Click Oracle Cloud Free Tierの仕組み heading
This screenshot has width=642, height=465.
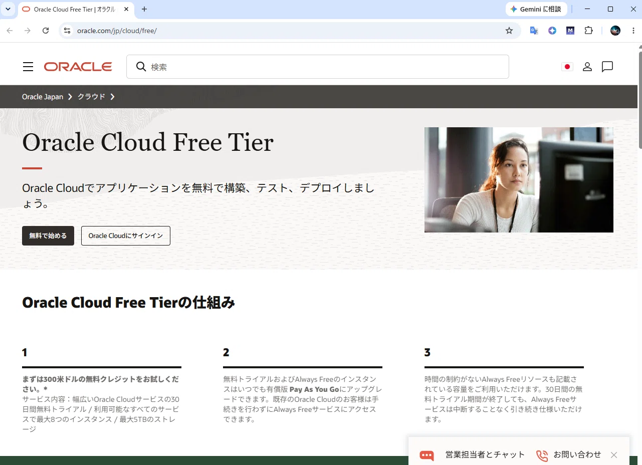129,303
